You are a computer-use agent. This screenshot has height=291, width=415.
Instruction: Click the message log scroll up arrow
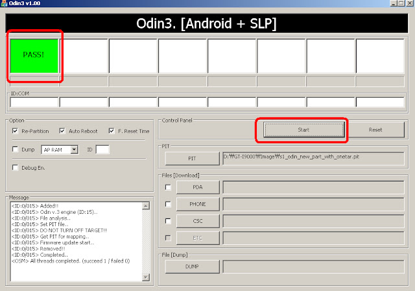point(146,205)
